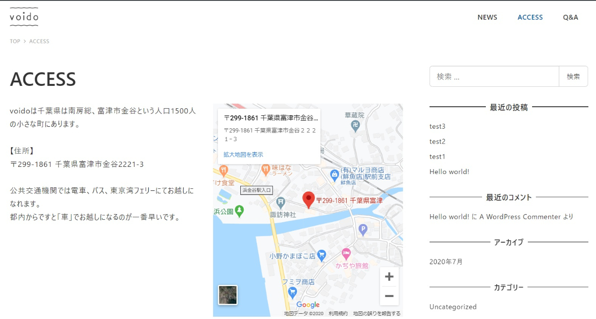
Task: Click the search input field
Action: click(494, 76)
